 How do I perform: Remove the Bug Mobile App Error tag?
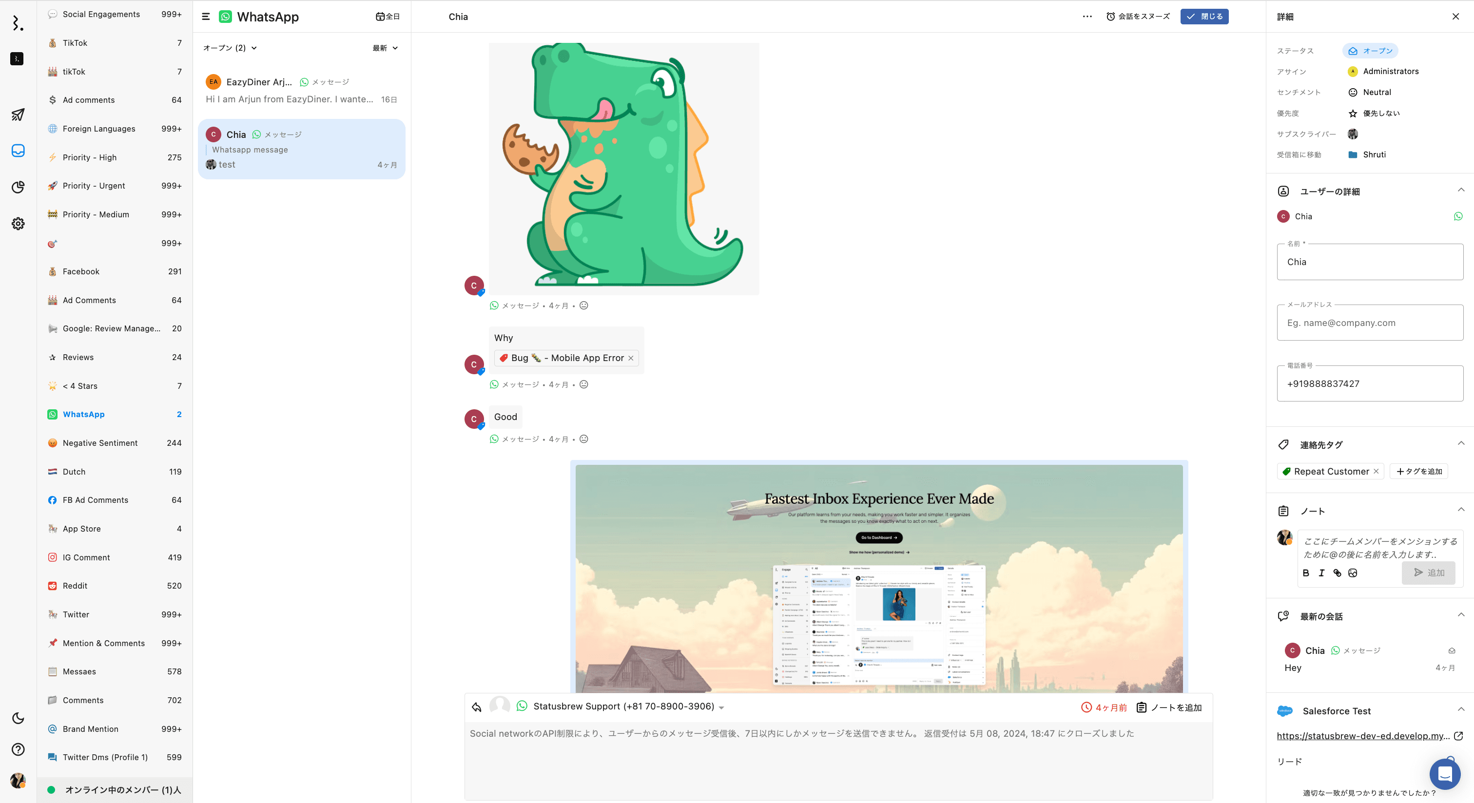click(x=631, y=358)
